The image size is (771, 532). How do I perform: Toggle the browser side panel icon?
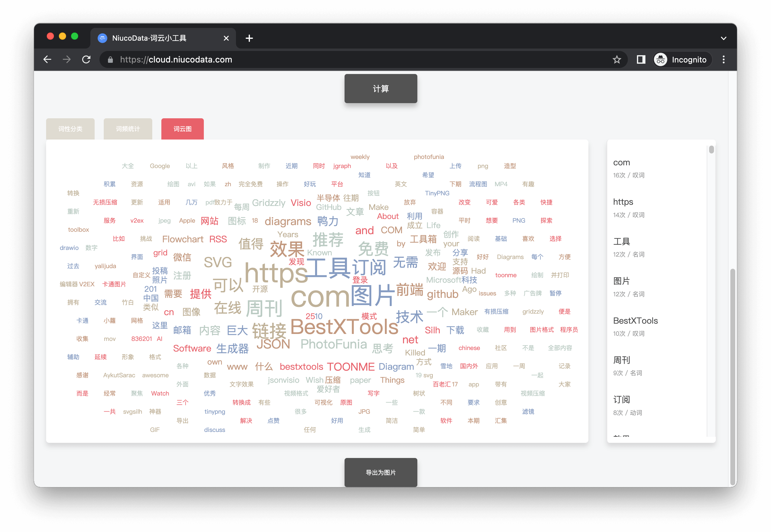point(641,60)
